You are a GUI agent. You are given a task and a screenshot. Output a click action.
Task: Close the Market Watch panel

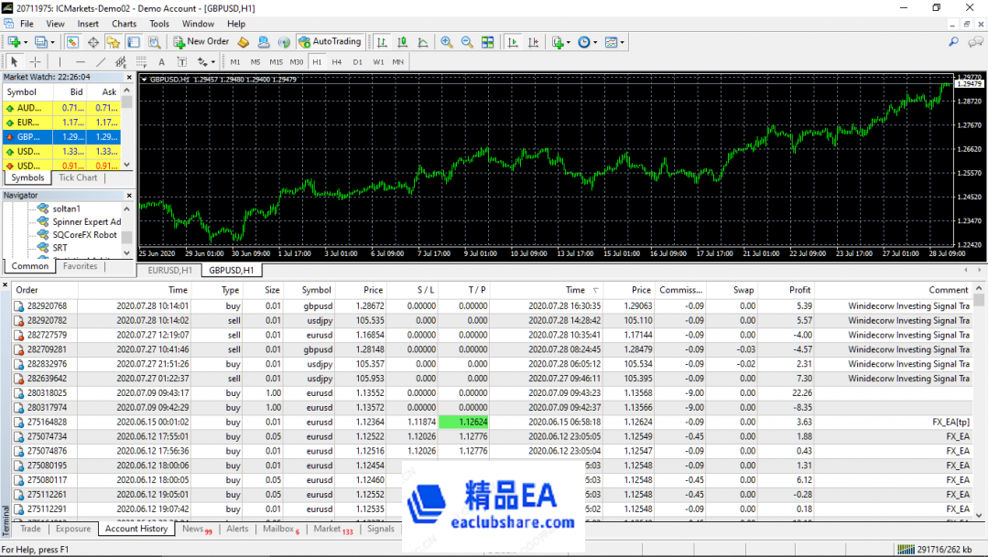coord(128,78)
